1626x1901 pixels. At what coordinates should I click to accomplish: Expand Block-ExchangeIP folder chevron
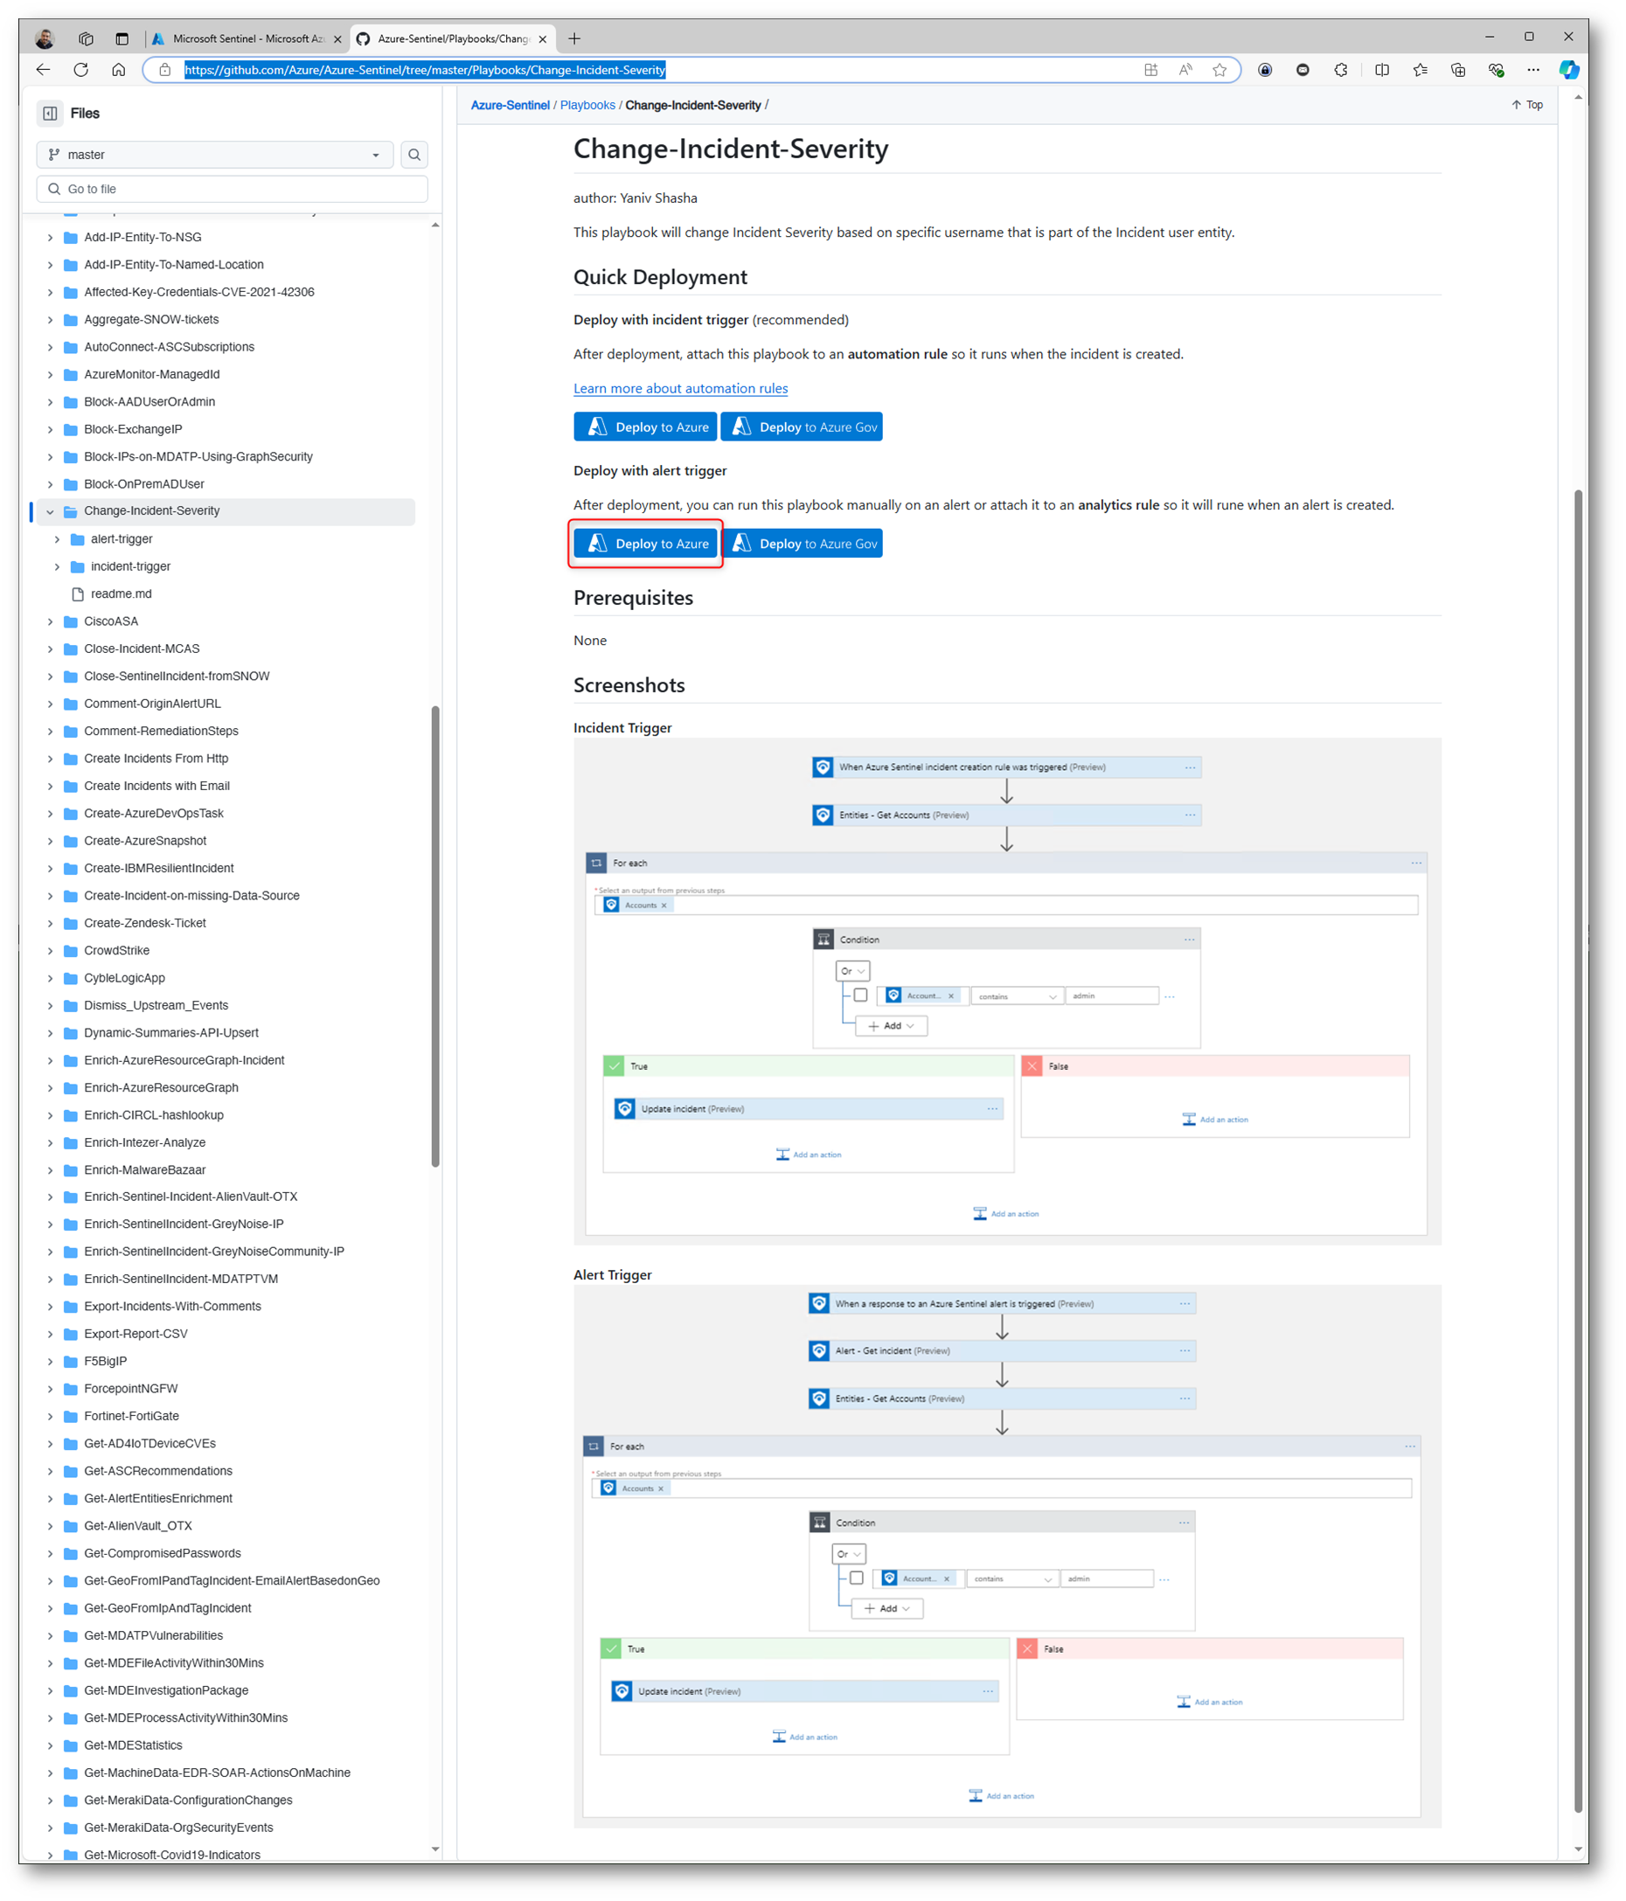tap(51, 429)
